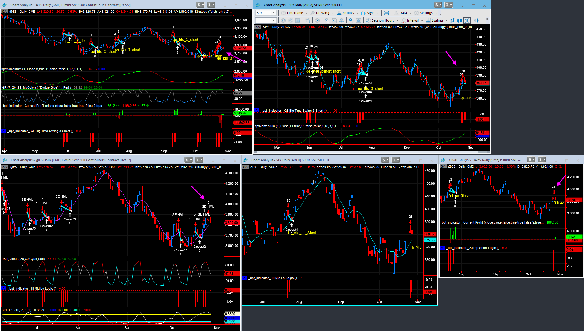This screenshot has height=331, width=584.
Task: Click blue indicator badge by QE Big Time Swing, top-left chart
Action: click(3, 131)
